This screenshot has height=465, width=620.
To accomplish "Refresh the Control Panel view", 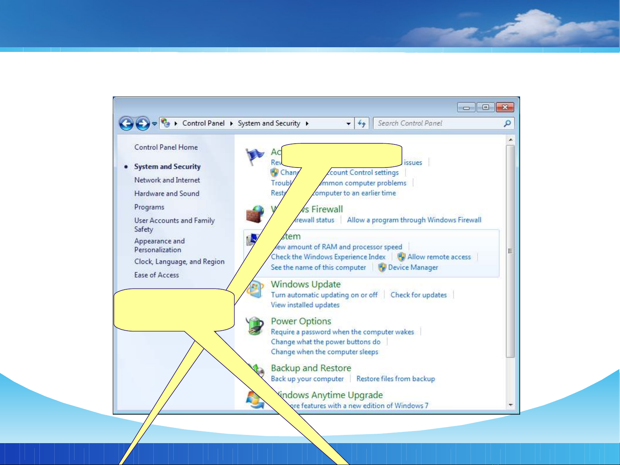I will [362, 123].
